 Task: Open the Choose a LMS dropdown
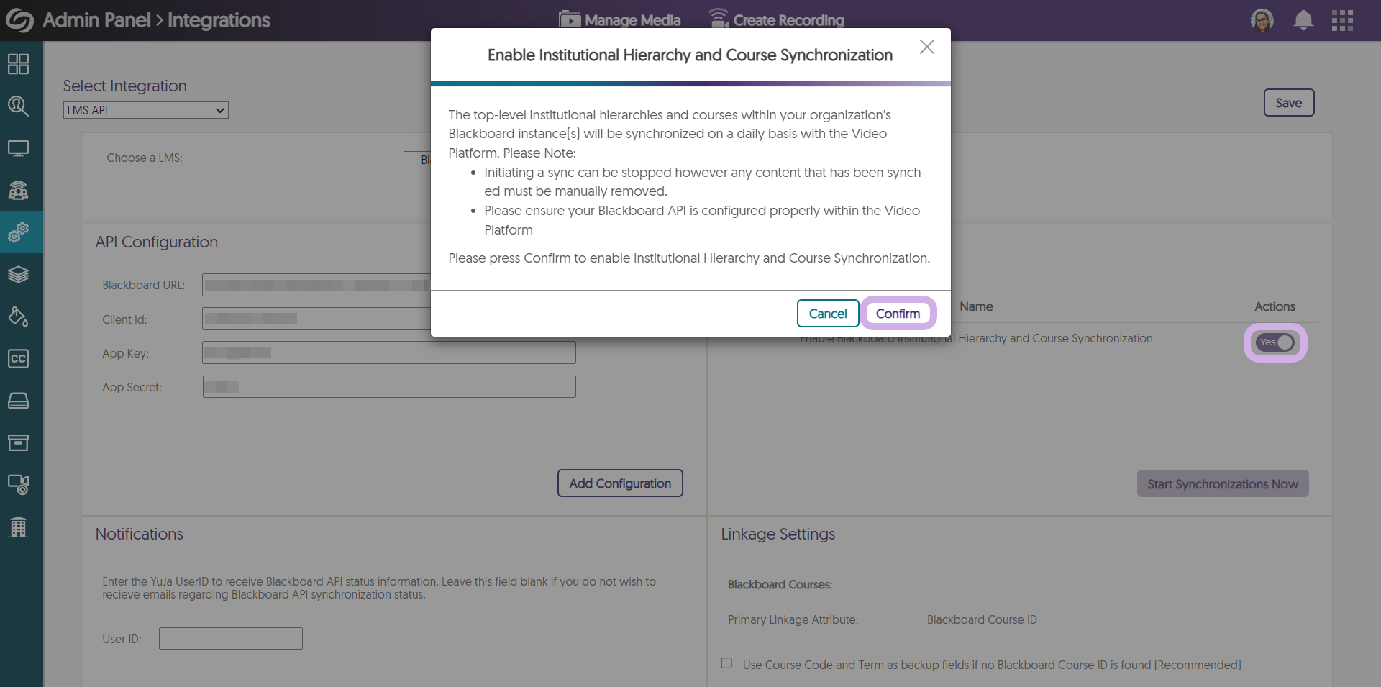point(417,160)
